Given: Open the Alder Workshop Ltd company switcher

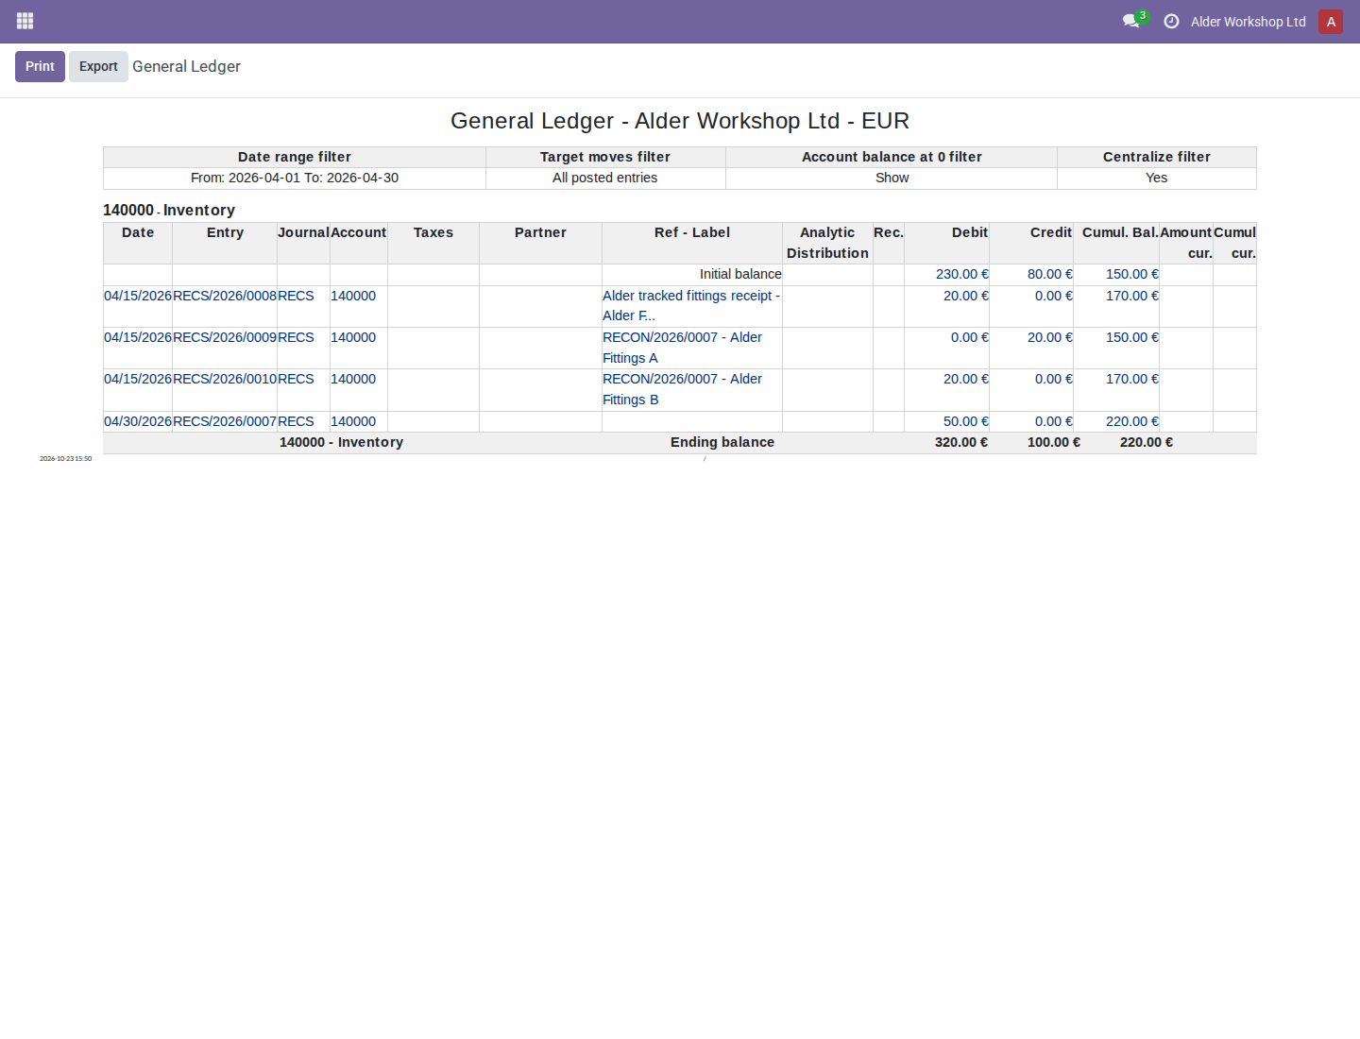Looking at the screenshot, I should tap(1248, 22).
